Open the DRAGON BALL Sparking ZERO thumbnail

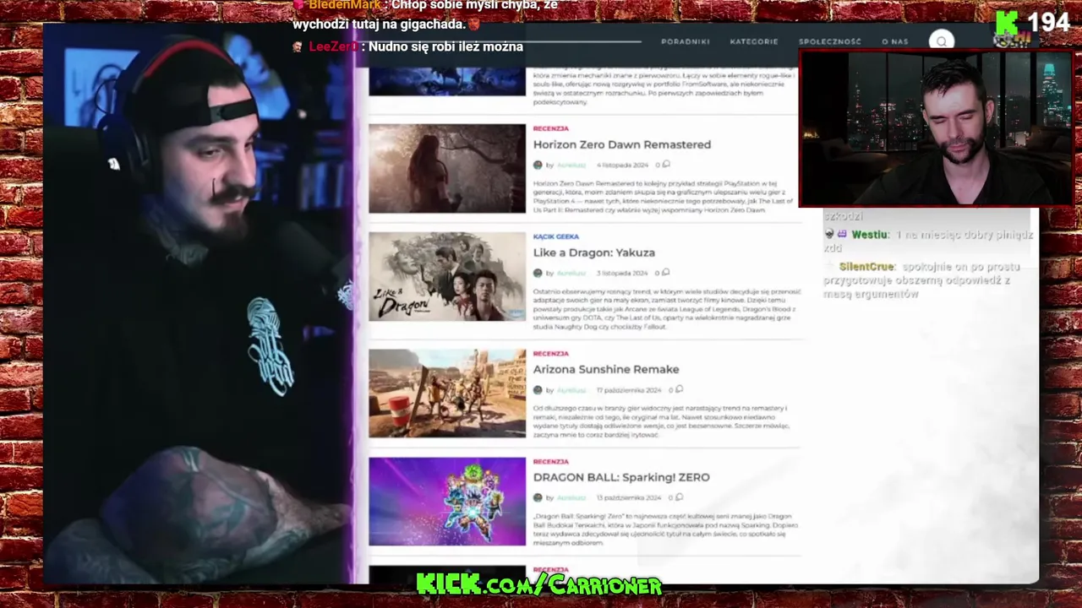coord(447,501)
